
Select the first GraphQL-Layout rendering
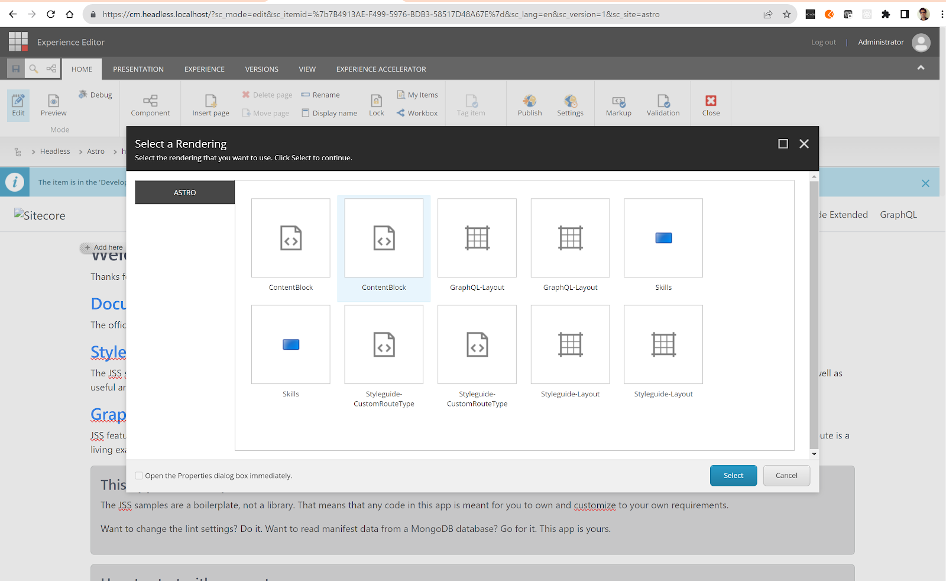477,238
